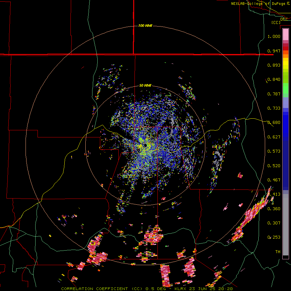Pick the light pink swatch atop color bar
The height and width of the screenshot is (291, 291).
286,34
